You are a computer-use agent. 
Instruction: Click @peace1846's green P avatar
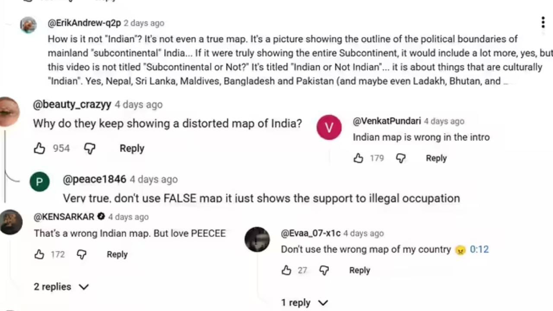coord(39,182)
